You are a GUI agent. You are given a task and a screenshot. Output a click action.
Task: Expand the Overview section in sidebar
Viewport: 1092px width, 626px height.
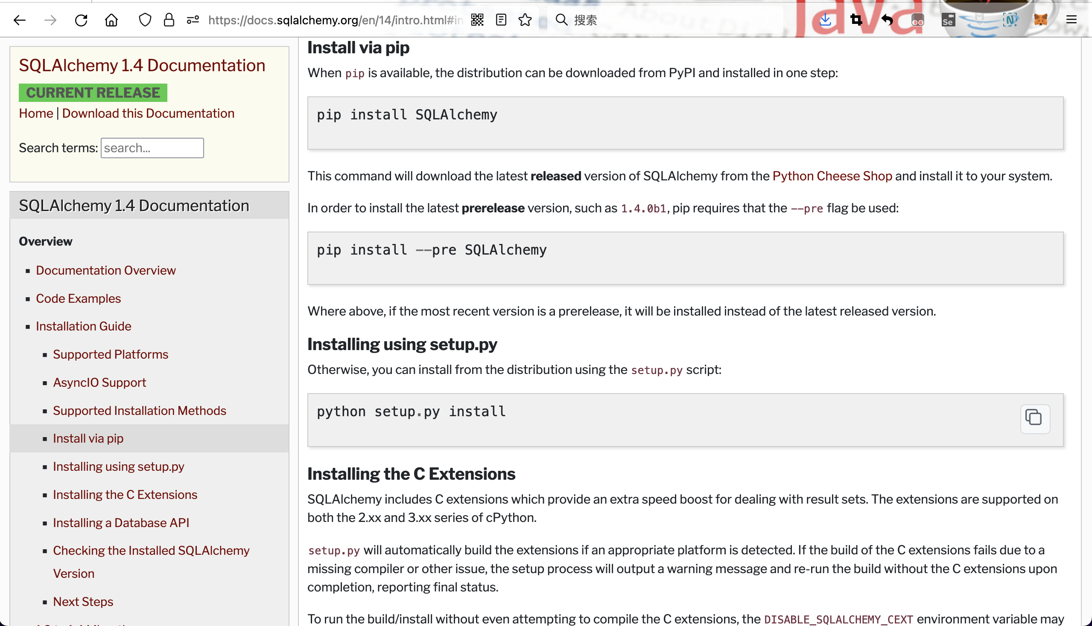(x=45, y=241)
